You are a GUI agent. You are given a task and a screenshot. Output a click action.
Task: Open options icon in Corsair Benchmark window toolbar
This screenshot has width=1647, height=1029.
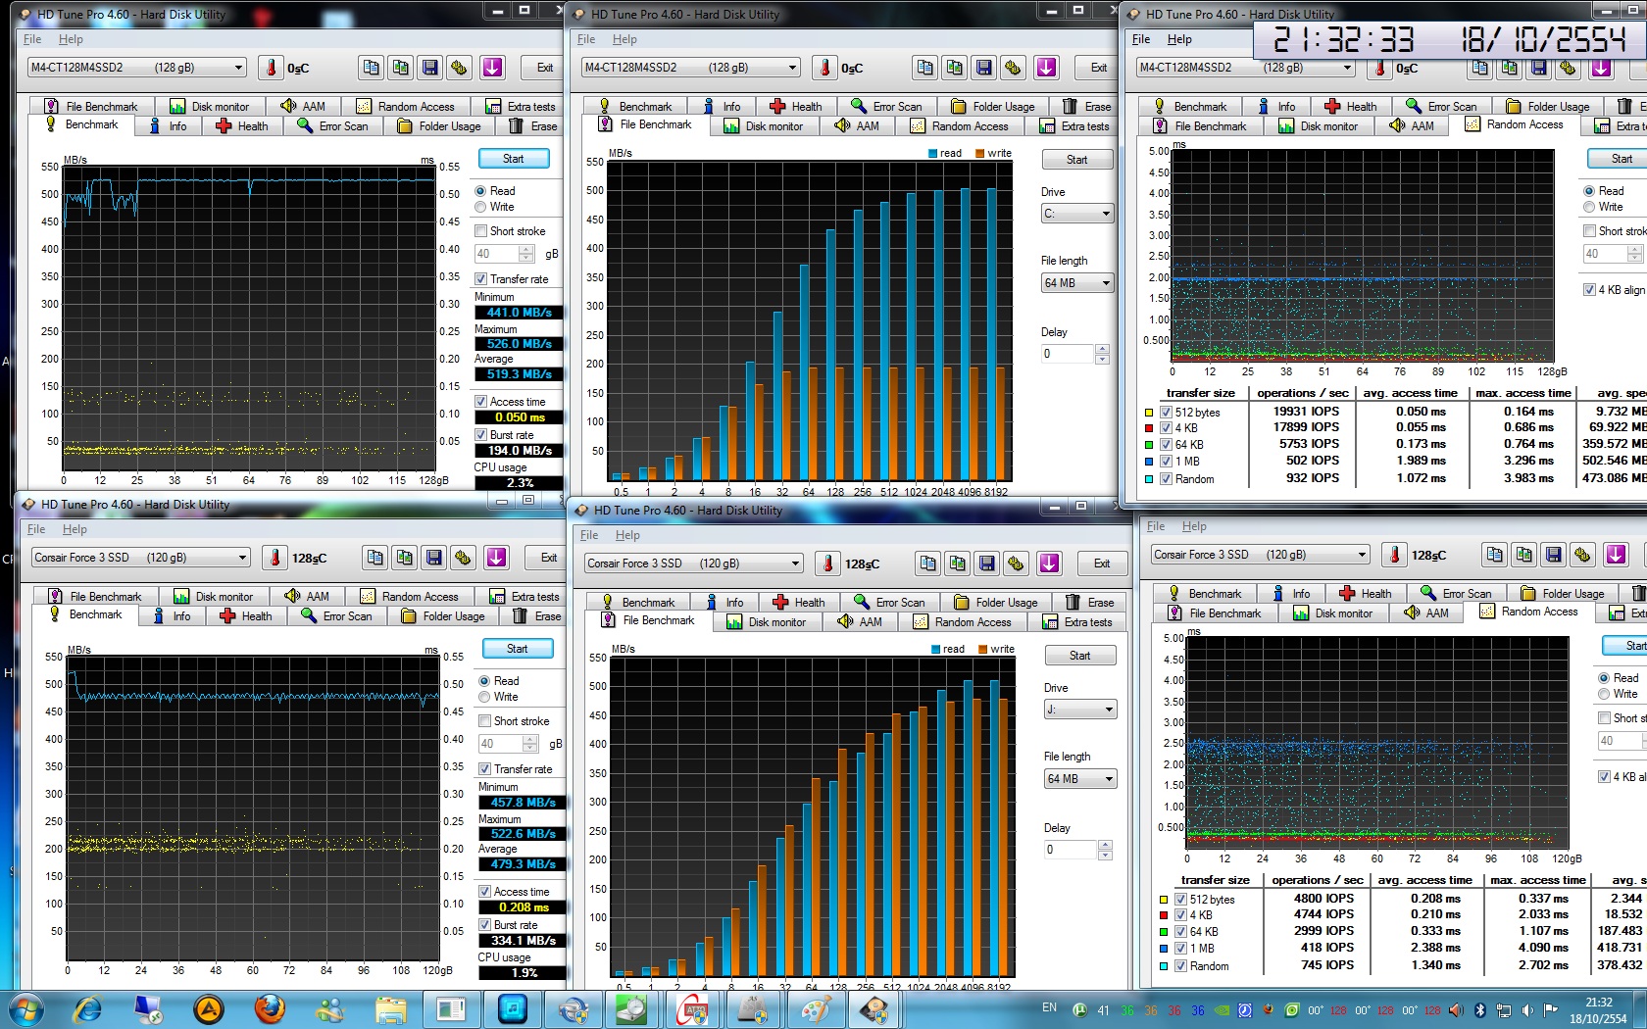tap(463, 558)
